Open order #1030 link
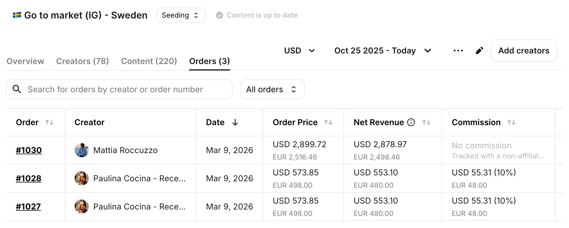This screenshot has height=228, width=569. [29, 150]
